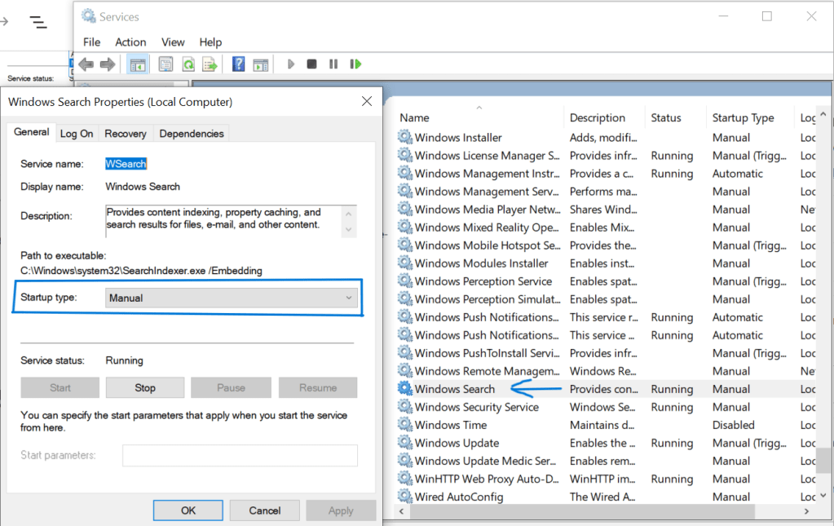Image resolution: width=834 pixels, height=526 pixels.
Task: Select the Windows Update service row
Action: point(457,444)
